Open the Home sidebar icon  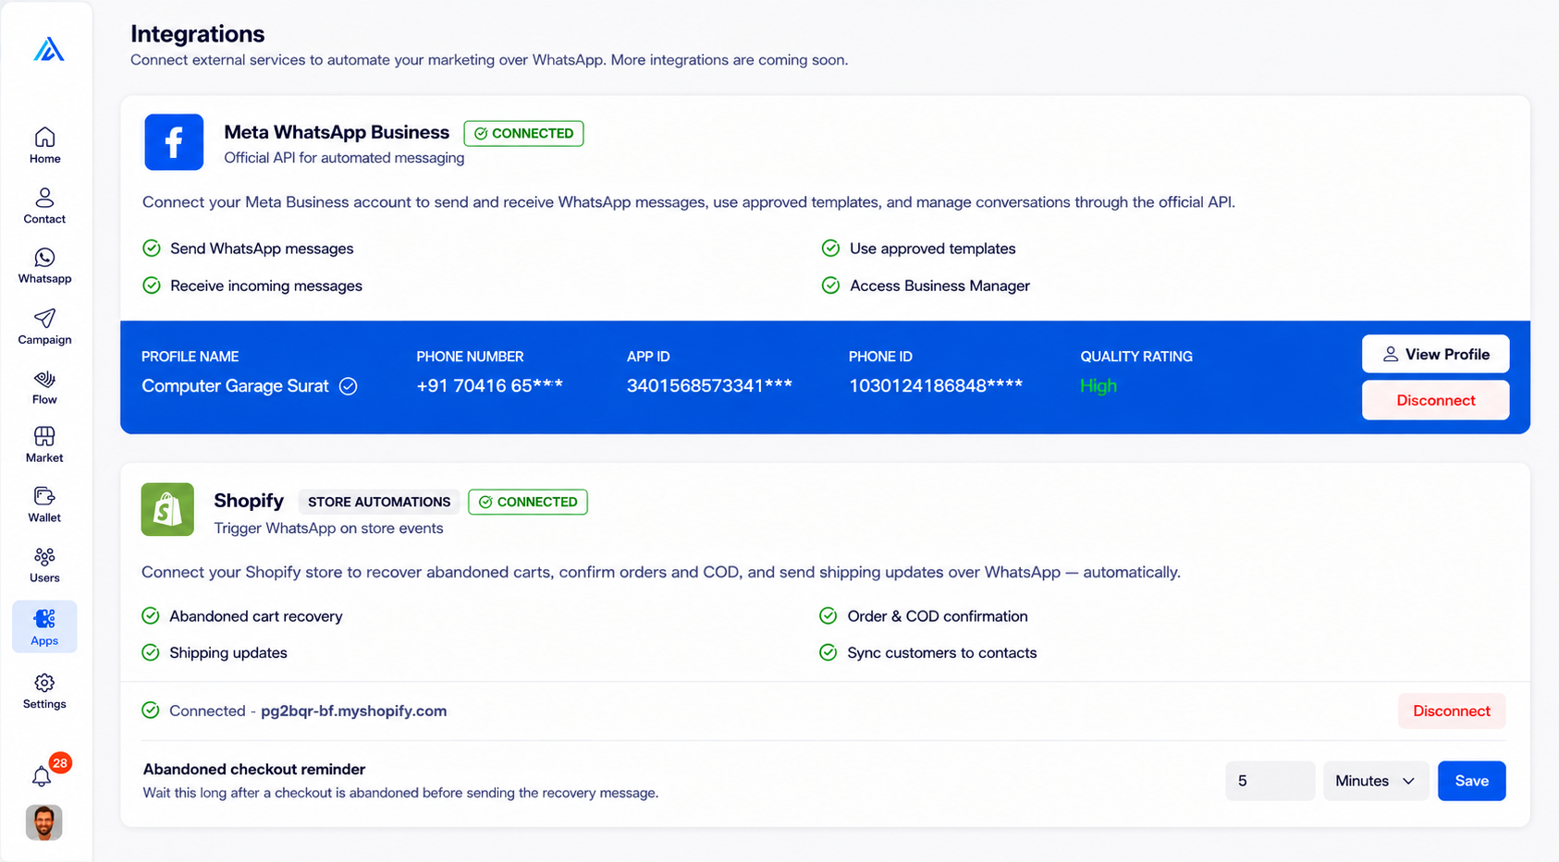tap(44, 138)
